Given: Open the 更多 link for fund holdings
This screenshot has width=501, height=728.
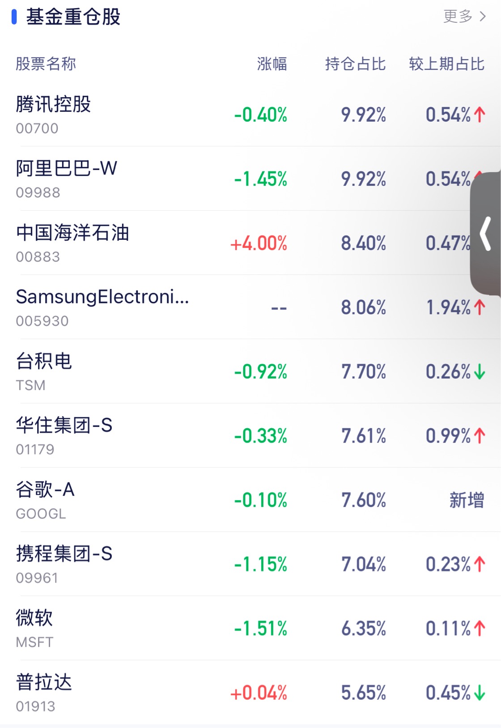Looking at the screenshot, I should [464, 17].
